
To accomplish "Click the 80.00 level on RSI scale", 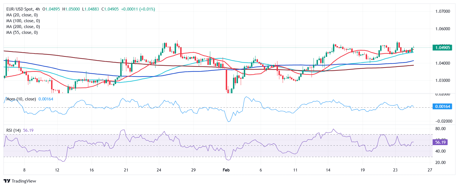I will (x=440, y=129).
